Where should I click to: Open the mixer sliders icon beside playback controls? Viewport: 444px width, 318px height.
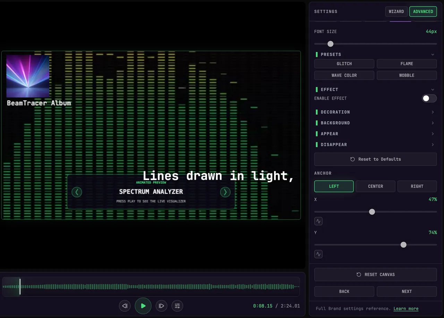(x=177, y=306)
